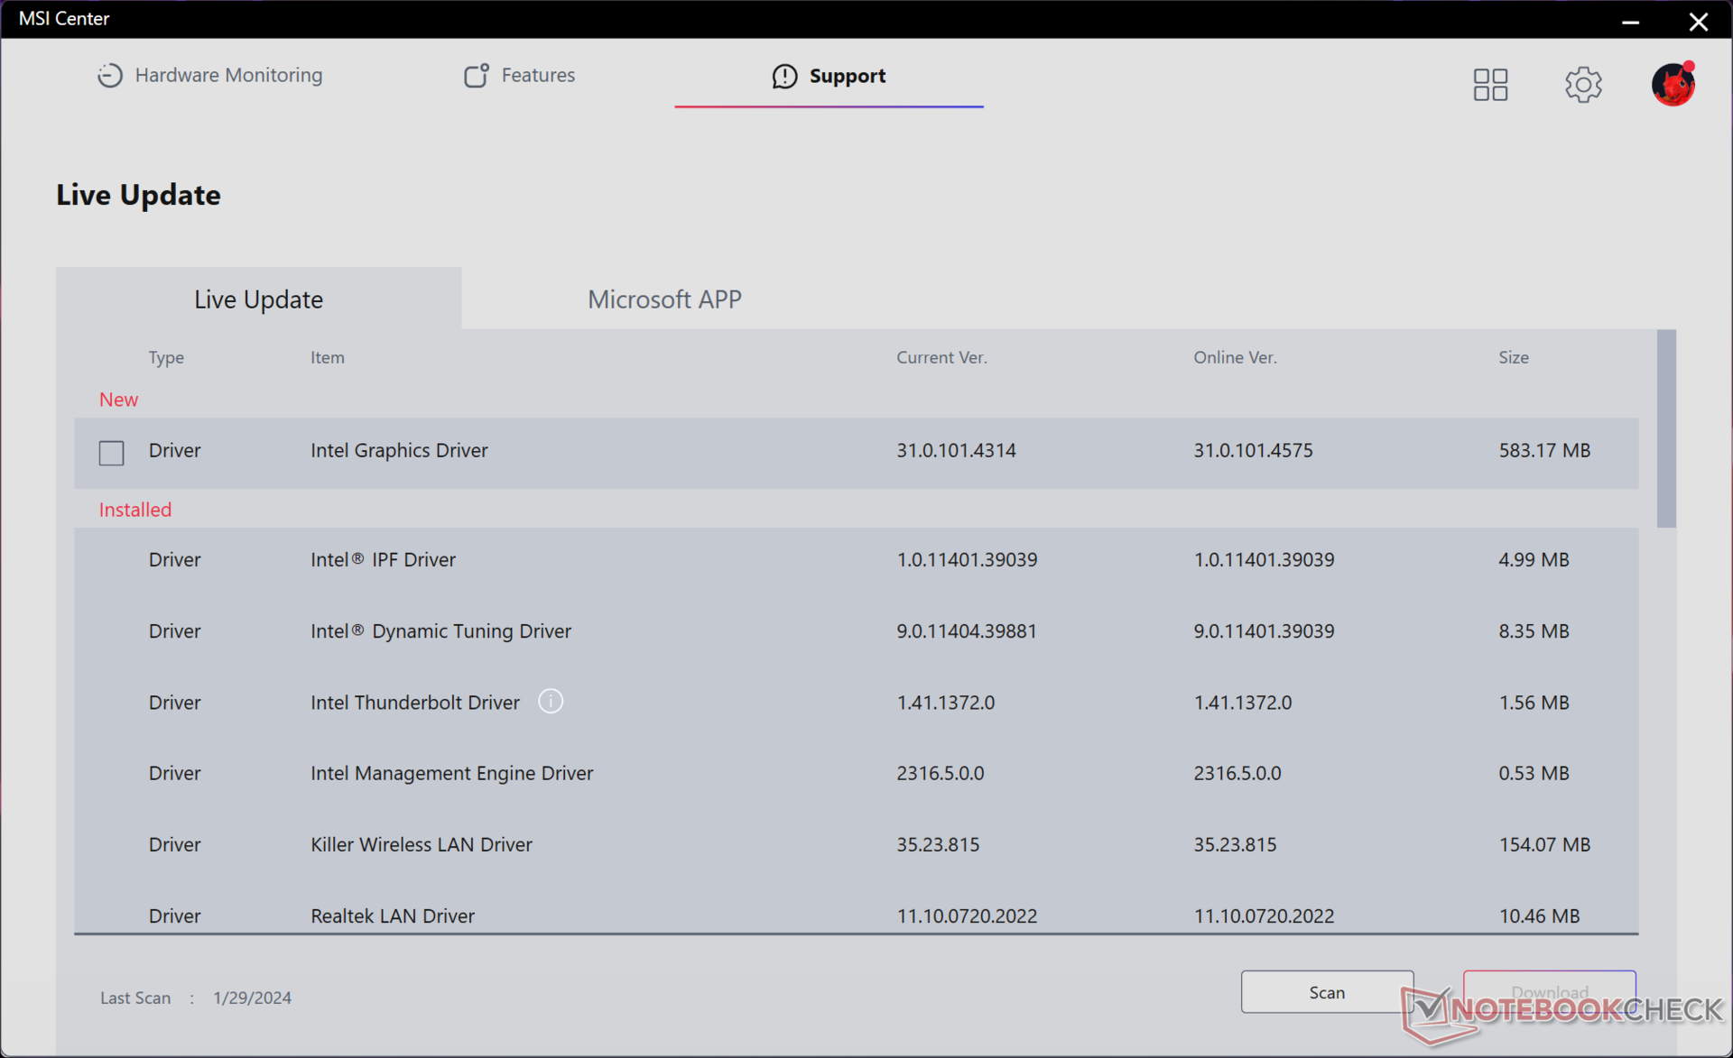
Task: Click the Download button
Action: point(1549,991)
